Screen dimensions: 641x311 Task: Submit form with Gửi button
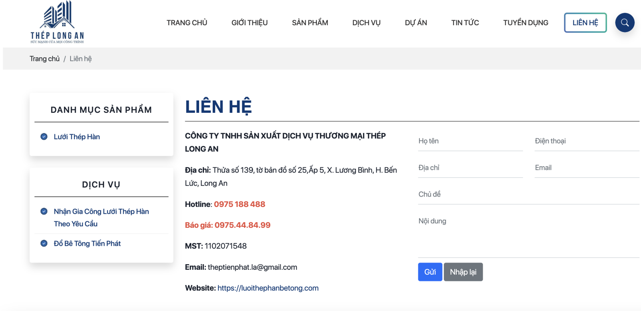click(430, 272)
